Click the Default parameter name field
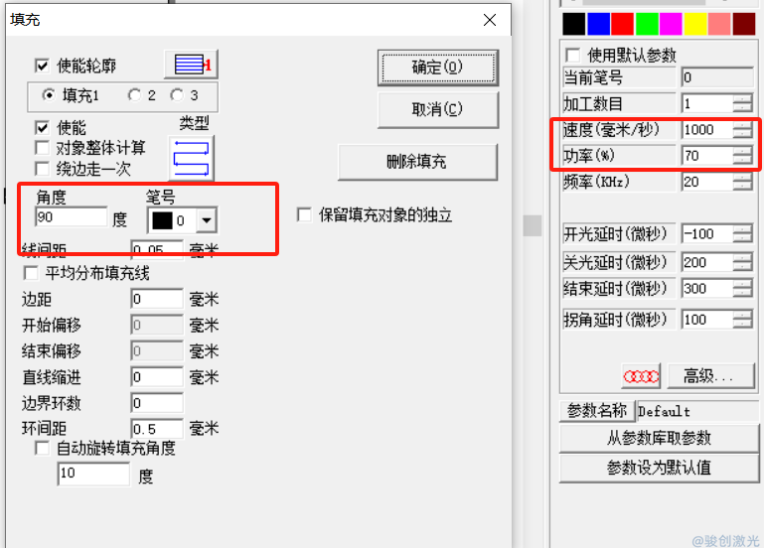Viewport: 764px width, 548px height. tap(697, 411)
